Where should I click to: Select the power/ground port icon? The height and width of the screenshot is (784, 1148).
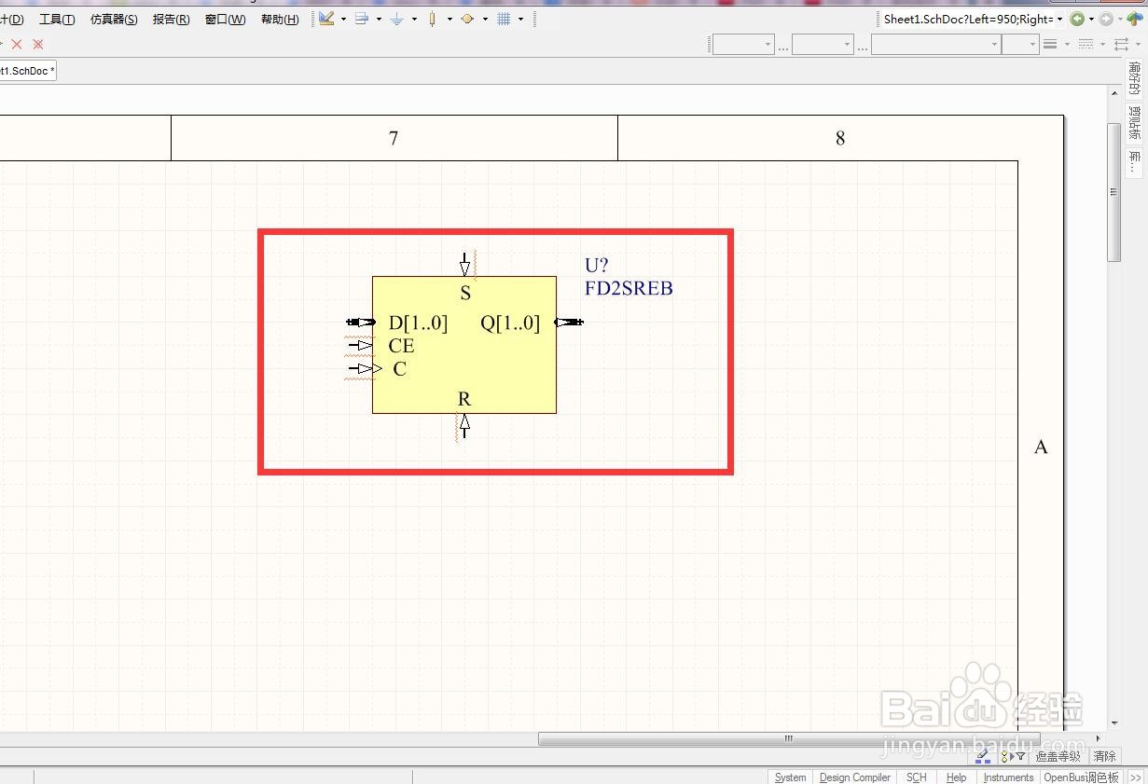pos(397,19)
